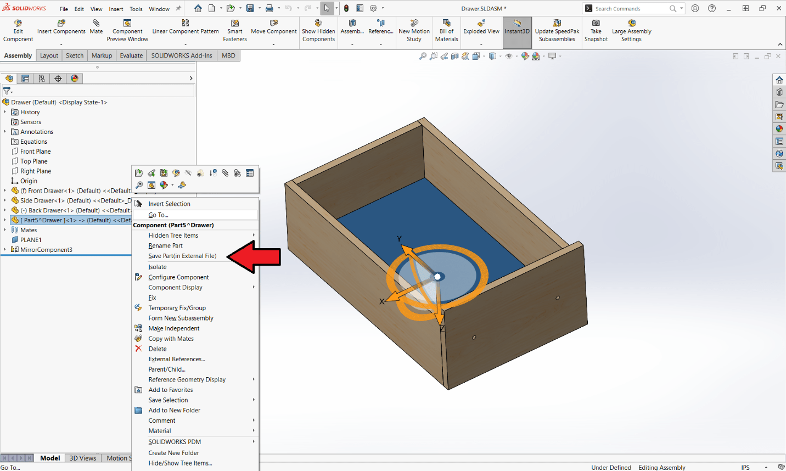The image size is (786, 471).
Task: Open the Linear Component Pattern tool
Action: [185, 25]
